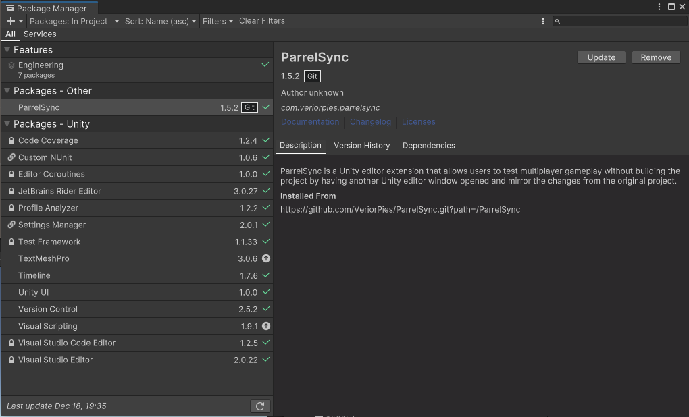Viewport: 689px width, 417px height.
Task: Click the lock icon beside Code Coverage
Action: point(11,140)
